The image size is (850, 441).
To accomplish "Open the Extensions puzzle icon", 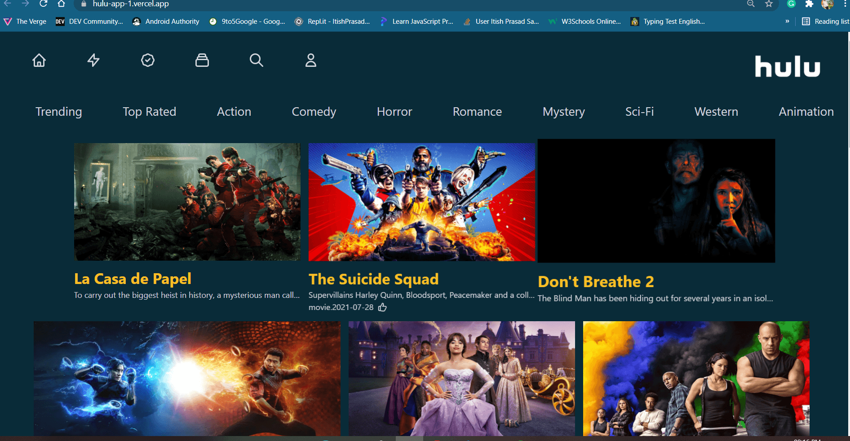I will click(809, 4).
